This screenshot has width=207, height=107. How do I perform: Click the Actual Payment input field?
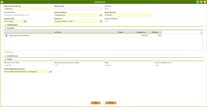128,15
